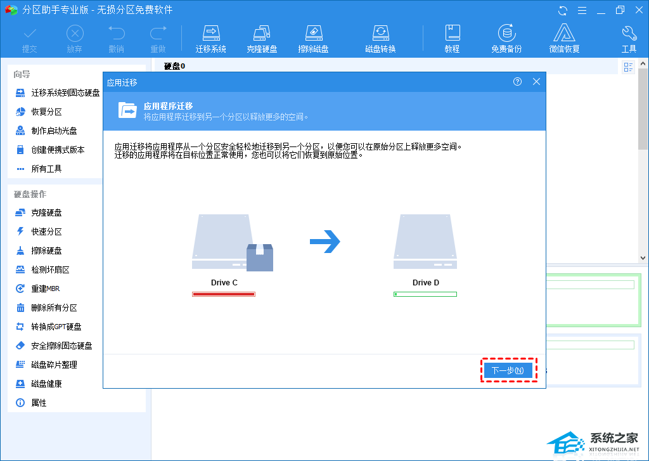
Task: Open the 工具 menu icon
Action: [629, 39]
